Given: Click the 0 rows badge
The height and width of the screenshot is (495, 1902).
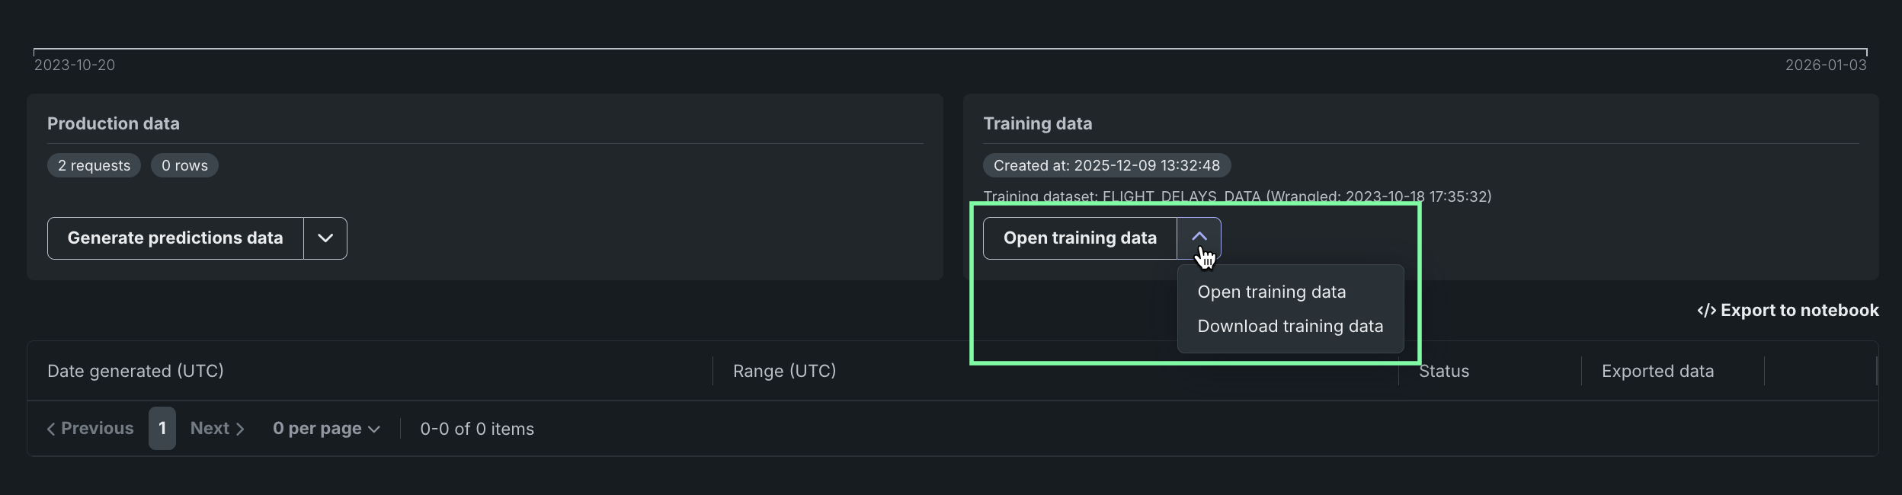Looking at the screenshot, I should (x=184, y=166).
